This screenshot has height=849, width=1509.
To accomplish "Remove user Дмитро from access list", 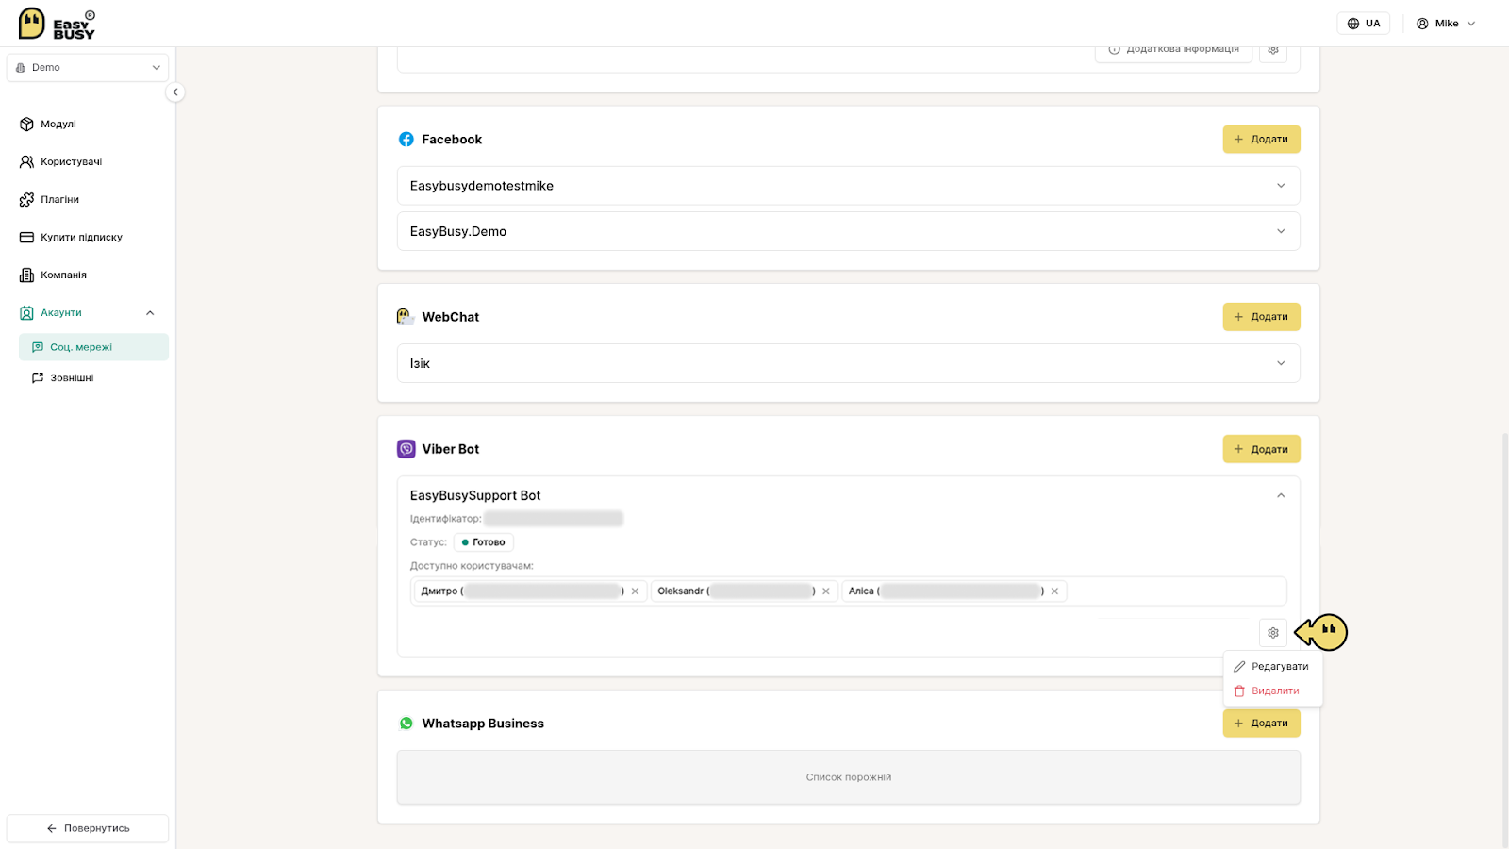I will coord(635,591).
